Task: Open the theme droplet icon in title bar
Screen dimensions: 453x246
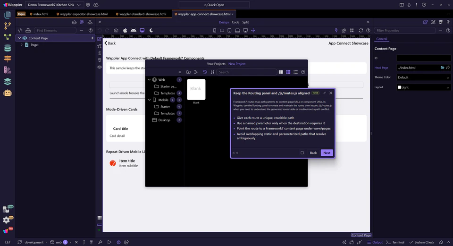Action: tap(409, 5)
